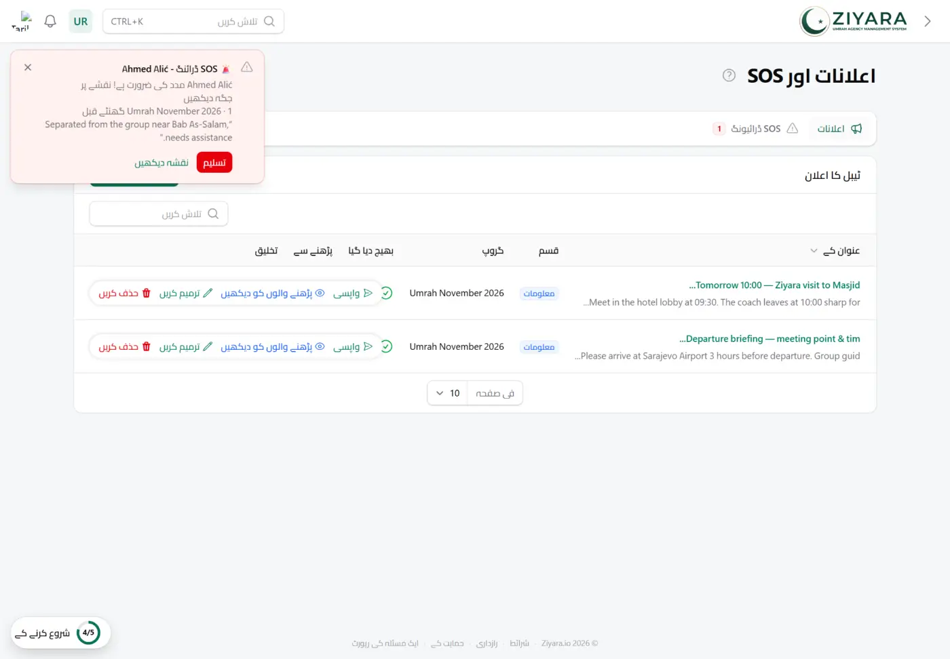
Task: Click the Ziyara logo
Action: 854,21
